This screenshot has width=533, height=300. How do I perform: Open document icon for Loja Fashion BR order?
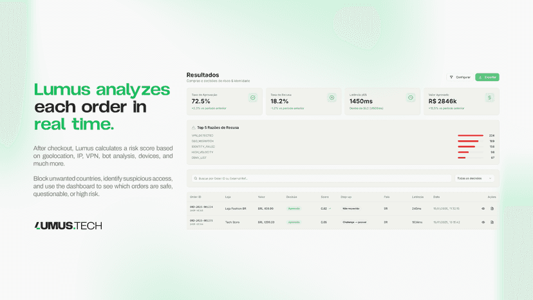492,209
